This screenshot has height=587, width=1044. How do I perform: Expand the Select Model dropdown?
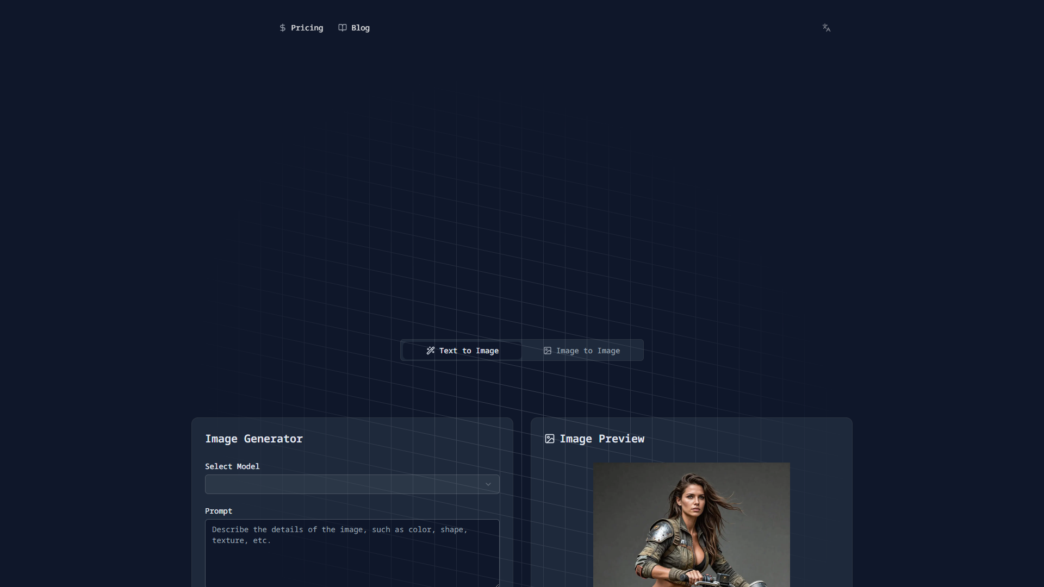(352, 484)
